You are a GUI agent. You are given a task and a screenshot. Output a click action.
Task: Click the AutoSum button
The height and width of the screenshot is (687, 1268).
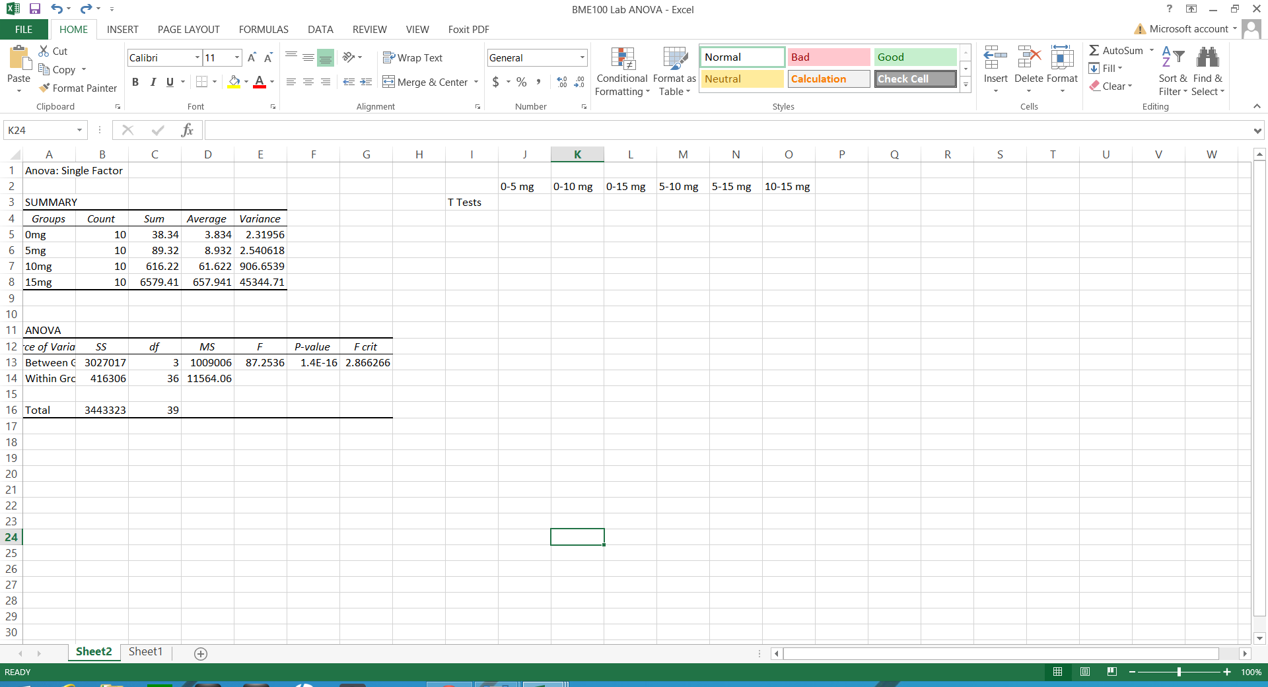pos(1115,51)
